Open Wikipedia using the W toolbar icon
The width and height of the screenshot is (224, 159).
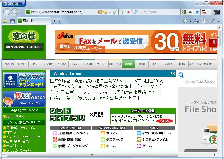[x=191, y=12]
